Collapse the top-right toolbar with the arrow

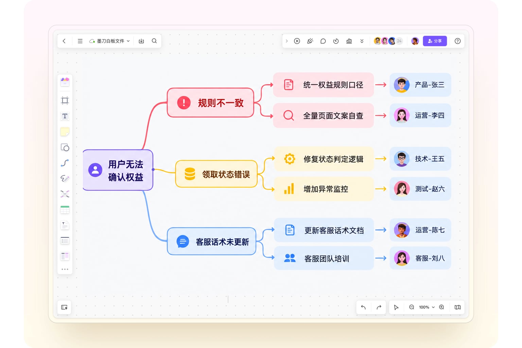(x=287, y=41)
